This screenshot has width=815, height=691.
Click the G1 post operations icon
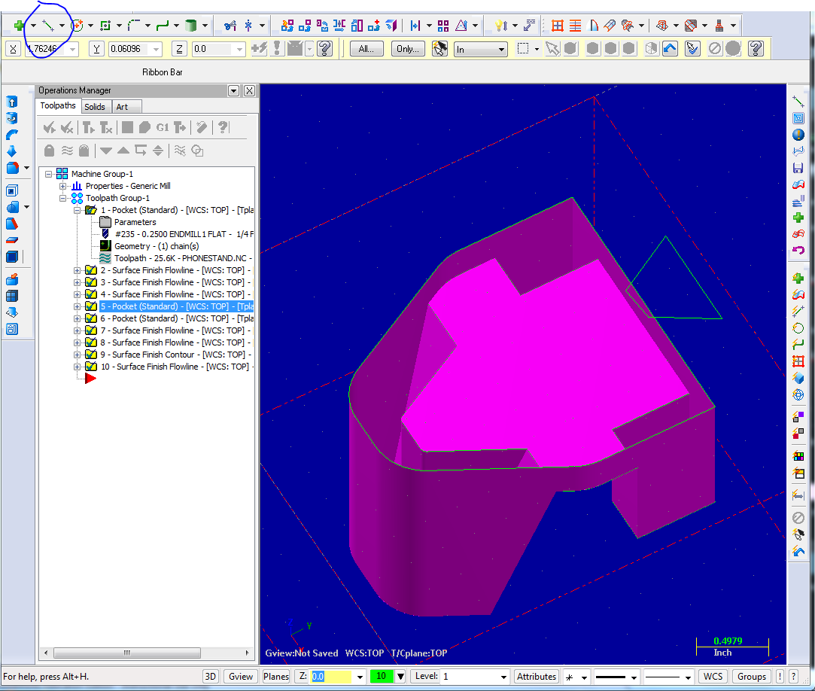[x=163, y=127]
